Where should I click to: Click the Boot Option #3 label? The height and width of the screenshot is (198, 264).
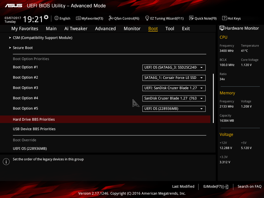pos(26,88)
